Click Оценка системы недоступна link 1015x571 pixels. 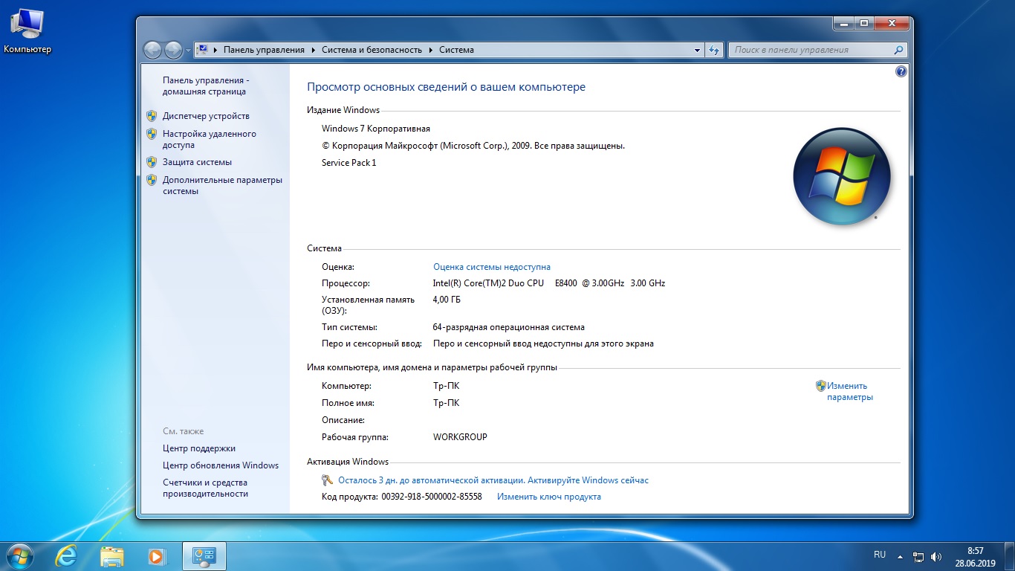492,267
